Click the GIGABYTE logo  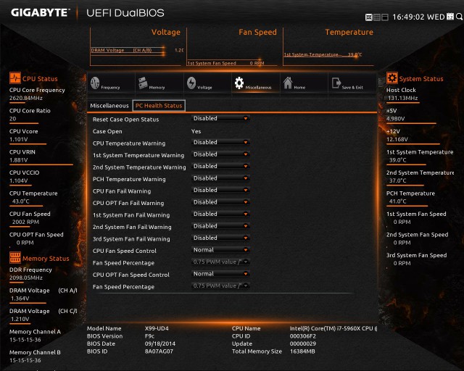pos(40,13)
